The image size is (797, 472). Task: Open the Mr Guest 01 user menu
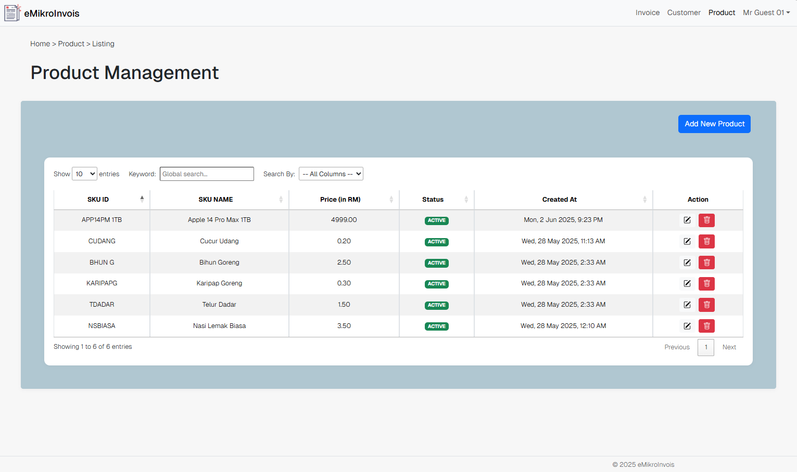(766, 12)
